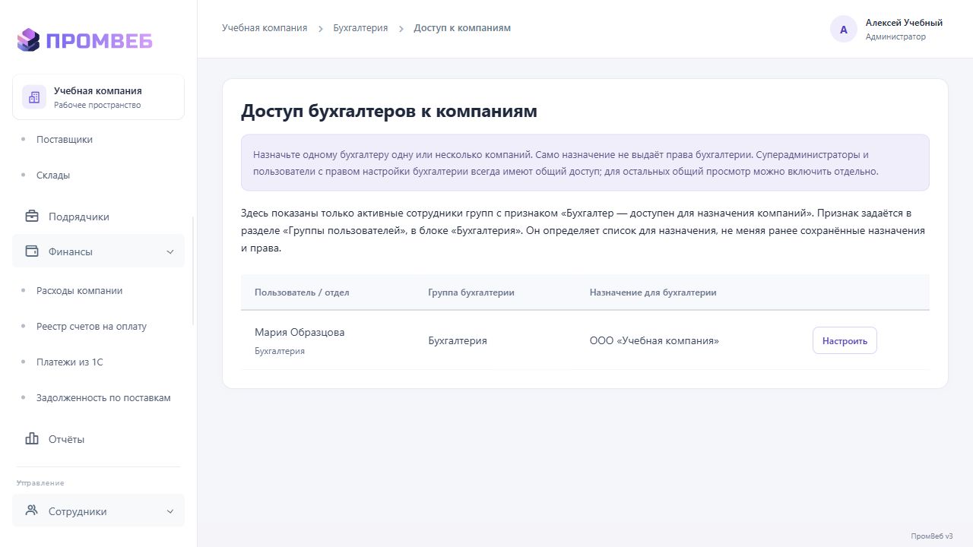Click the briefcase icon next to Подрядчики
This screenshot has height=547, width=973.
coord(32,217)
